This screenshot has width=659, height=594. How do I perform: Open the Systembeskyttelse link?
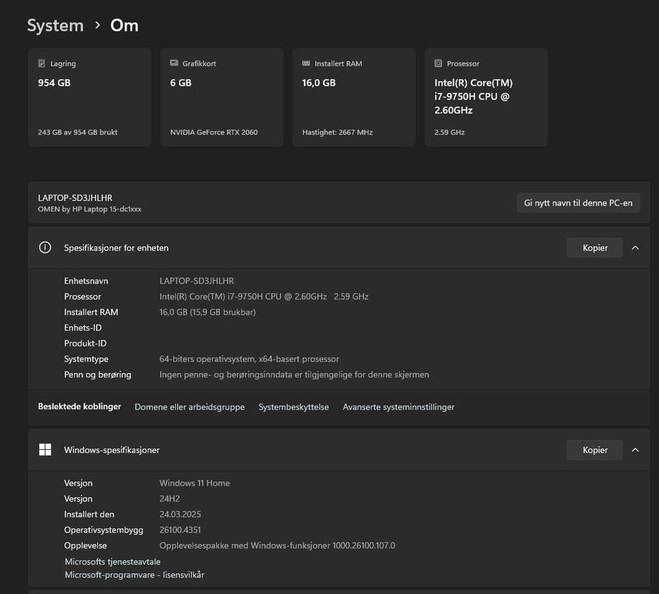[x=293, y=407]
